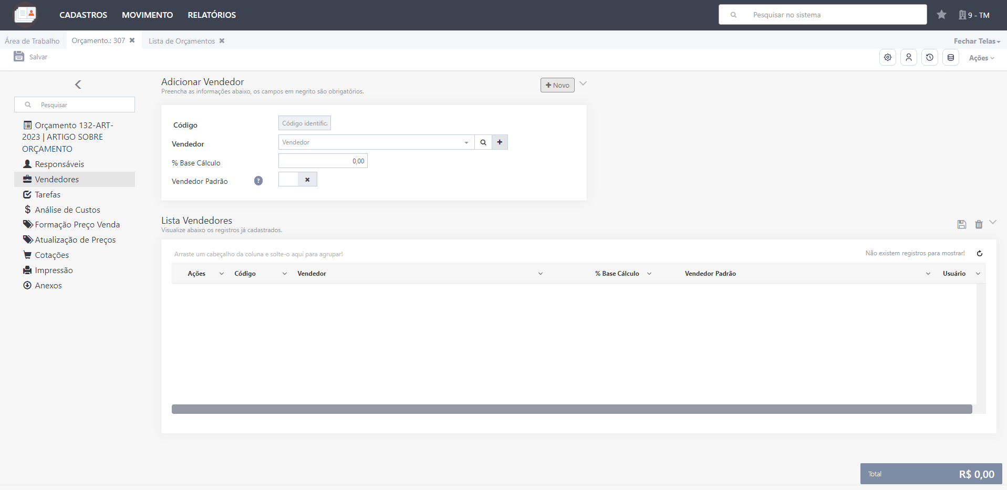This screenshot has width=1007, height=490.
Task: Refresh the vendedores grid
Action: tap(980, 253)
